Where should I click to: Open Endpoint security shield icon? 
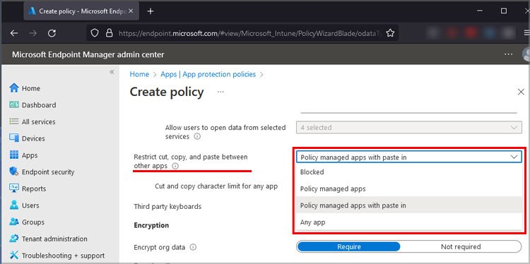(x=14, y=172)
